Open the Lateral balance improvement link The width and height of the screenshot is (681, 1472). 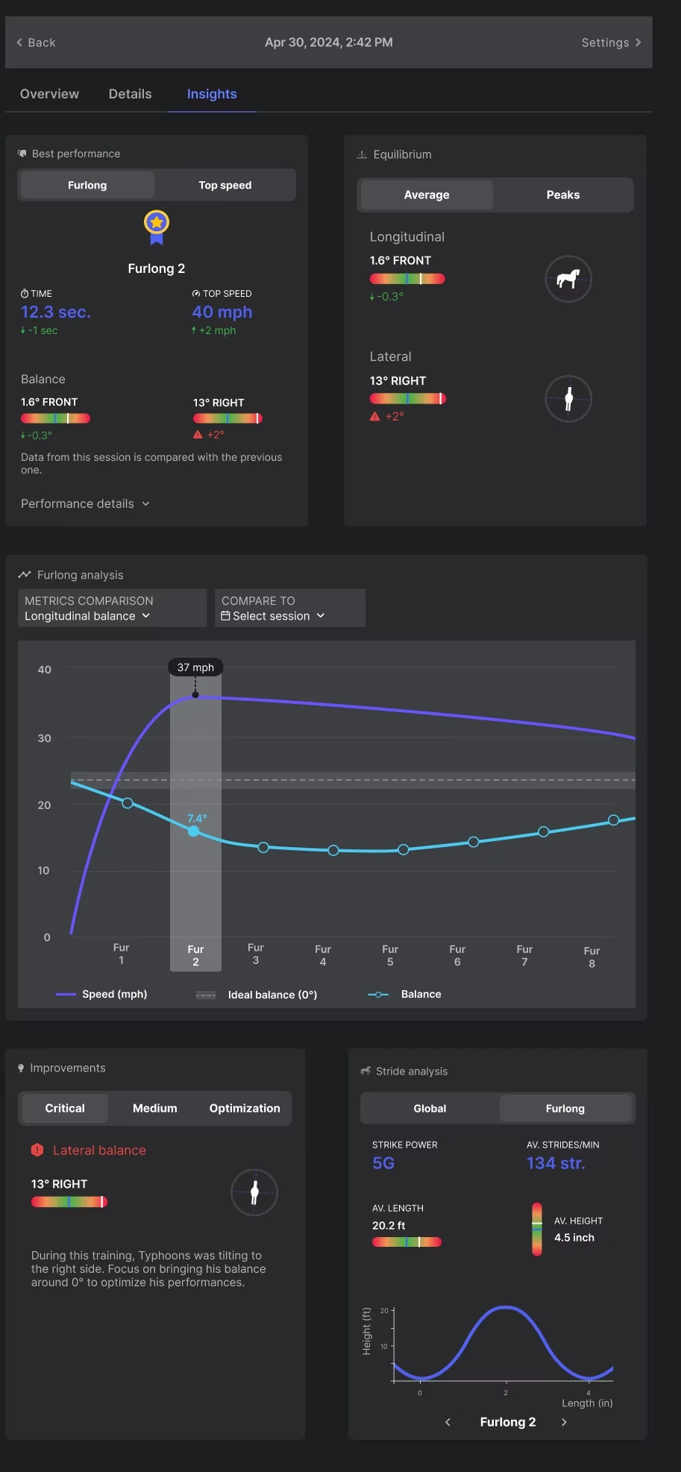(99, 1150)
